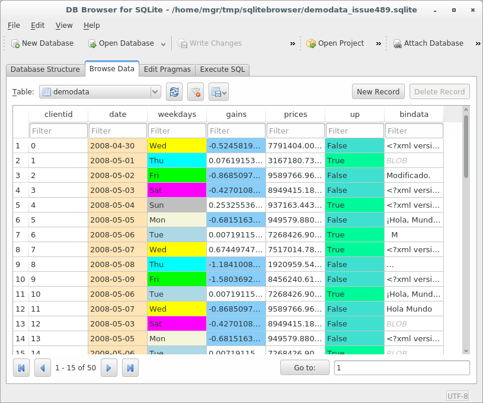
Task: Clear all filters with funnel icon
Action: (196, 91)
